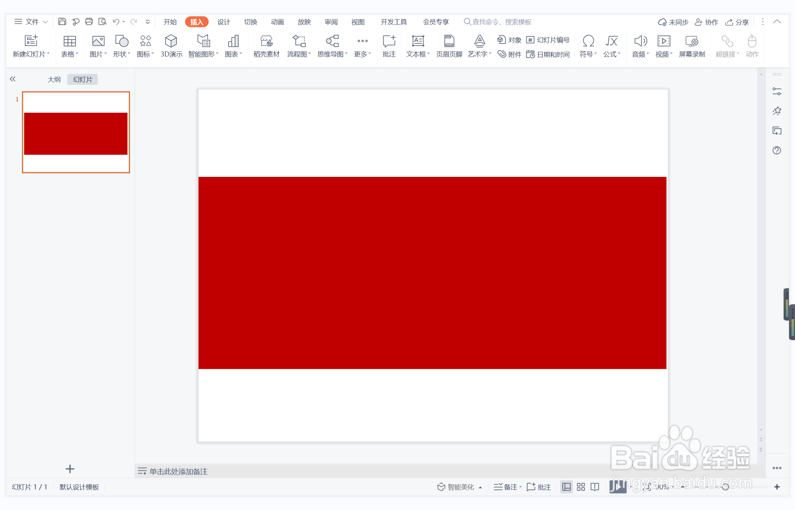Insert video (视频)
This screenshot has height=510, width=795.
[664, 46]
